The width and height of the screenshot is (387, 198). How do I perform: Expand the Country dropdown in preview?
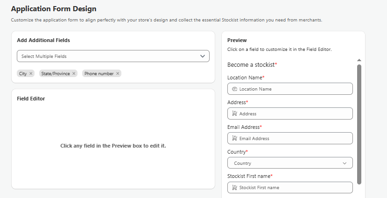pyautogui.click(x=289, y=163)
